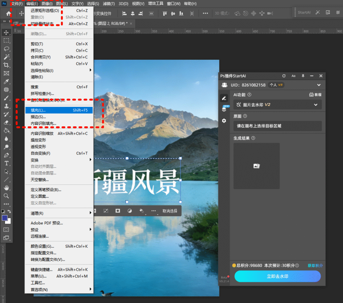343x303 pixels.
Task: Pin the StartAI plugin panel
Action: [x=303, y=76]
